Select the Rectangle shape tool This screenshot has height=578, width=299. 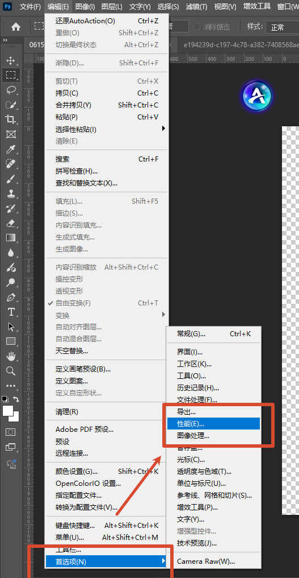point(11,341)
